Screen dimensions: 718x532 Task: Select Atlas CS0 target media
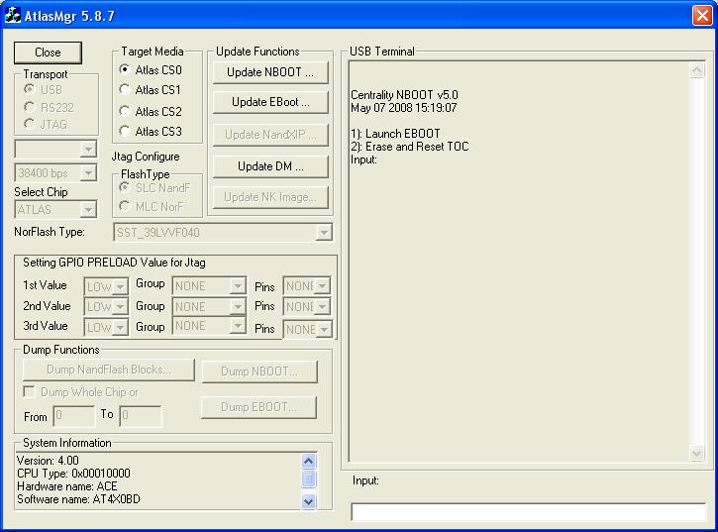125,70
